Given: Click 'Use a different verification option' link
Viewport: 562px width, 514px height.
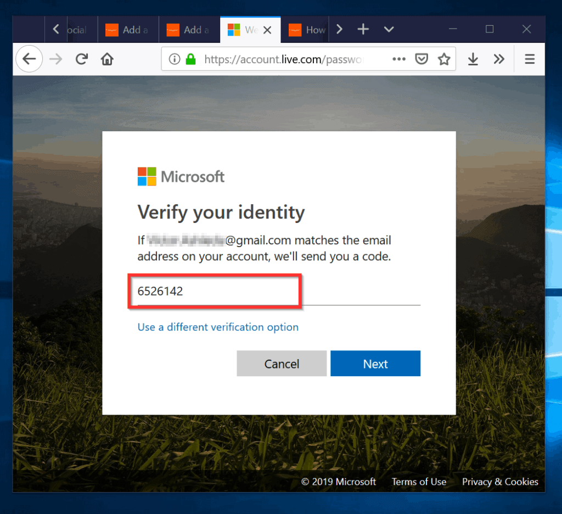Looking at the screenshot, I should (218, 327).
